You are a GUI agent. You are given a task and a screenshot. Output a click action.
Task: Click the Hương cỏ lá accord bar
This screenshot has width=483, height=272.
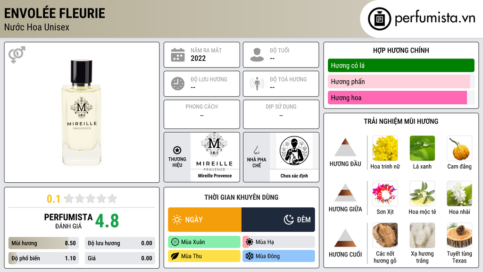[401, 65]
